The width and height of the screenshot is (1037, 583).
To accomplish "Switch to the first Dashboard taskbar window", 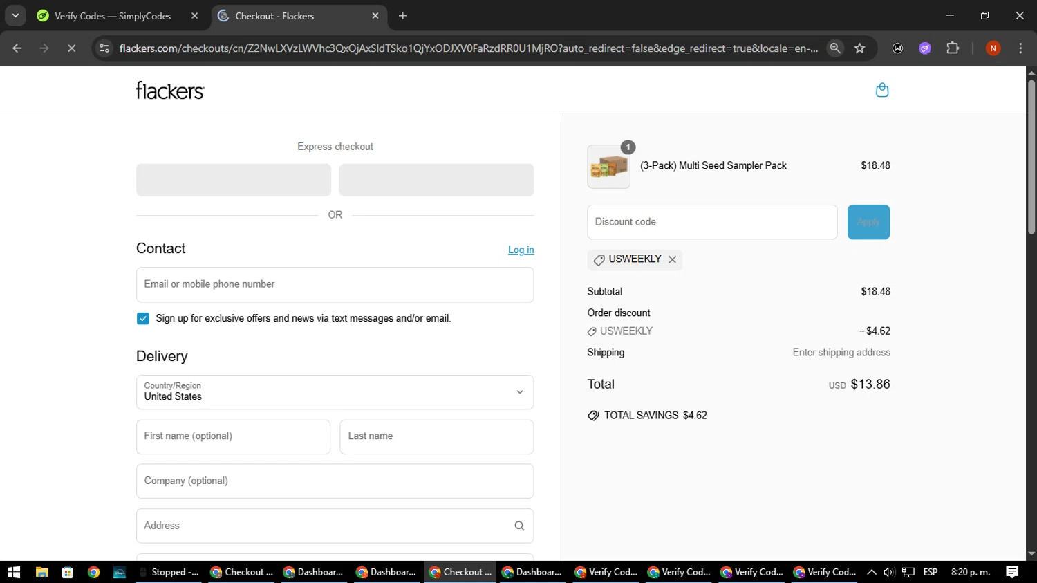I will (x=314, y=572).
